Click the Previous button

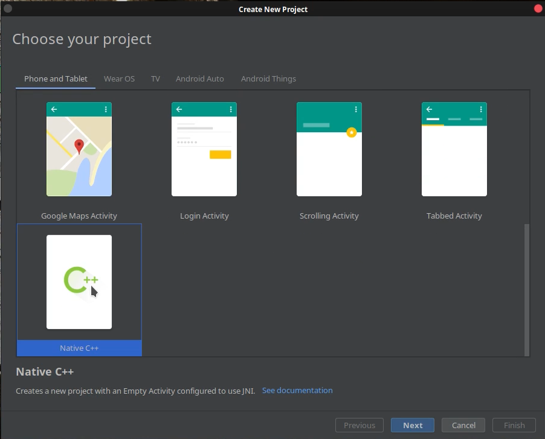click(x=359, y=425)
